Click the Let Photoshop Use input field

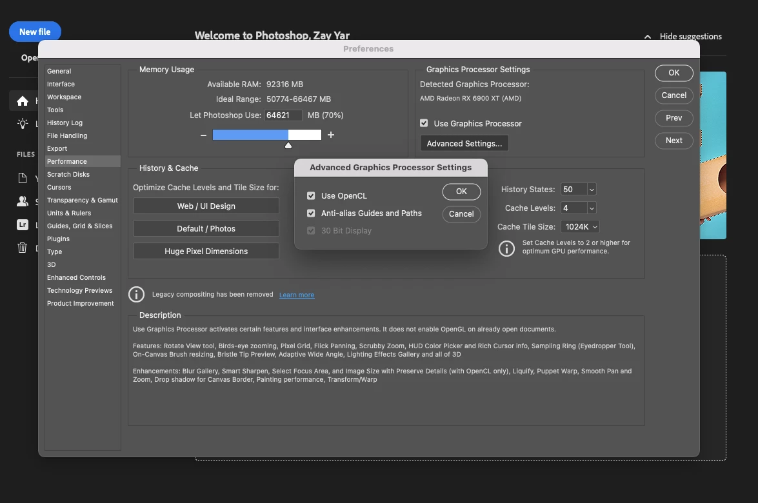click(x=283, y=115)
